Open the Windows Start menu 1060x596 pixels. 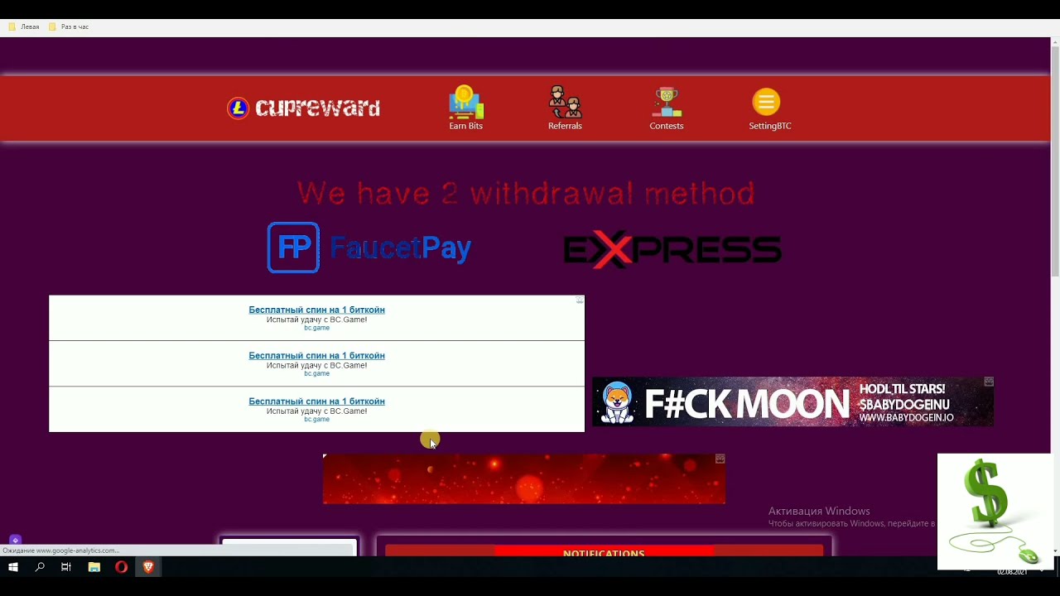click(x=13, y=567)
